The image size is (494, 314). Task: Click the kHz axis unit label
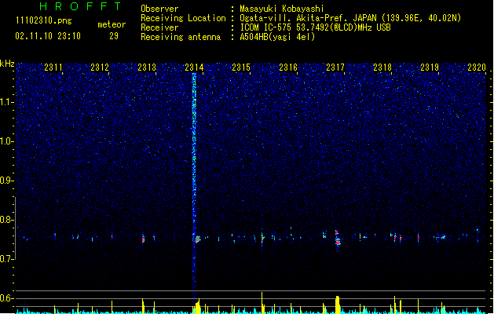(x=7, y=64)
